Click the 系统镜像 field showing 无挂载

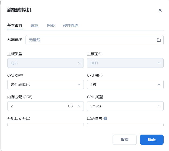point(90,40)
